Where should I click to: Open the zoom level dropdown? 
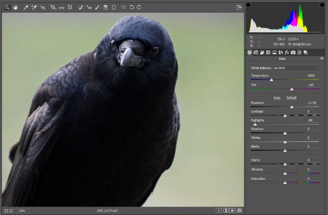point(32,211)
